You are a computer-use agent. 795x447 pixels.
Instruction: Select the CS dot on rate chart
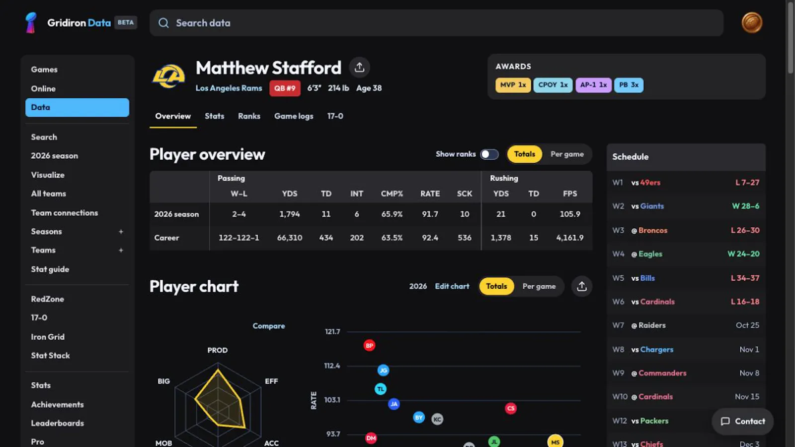(x=511, y=408)
